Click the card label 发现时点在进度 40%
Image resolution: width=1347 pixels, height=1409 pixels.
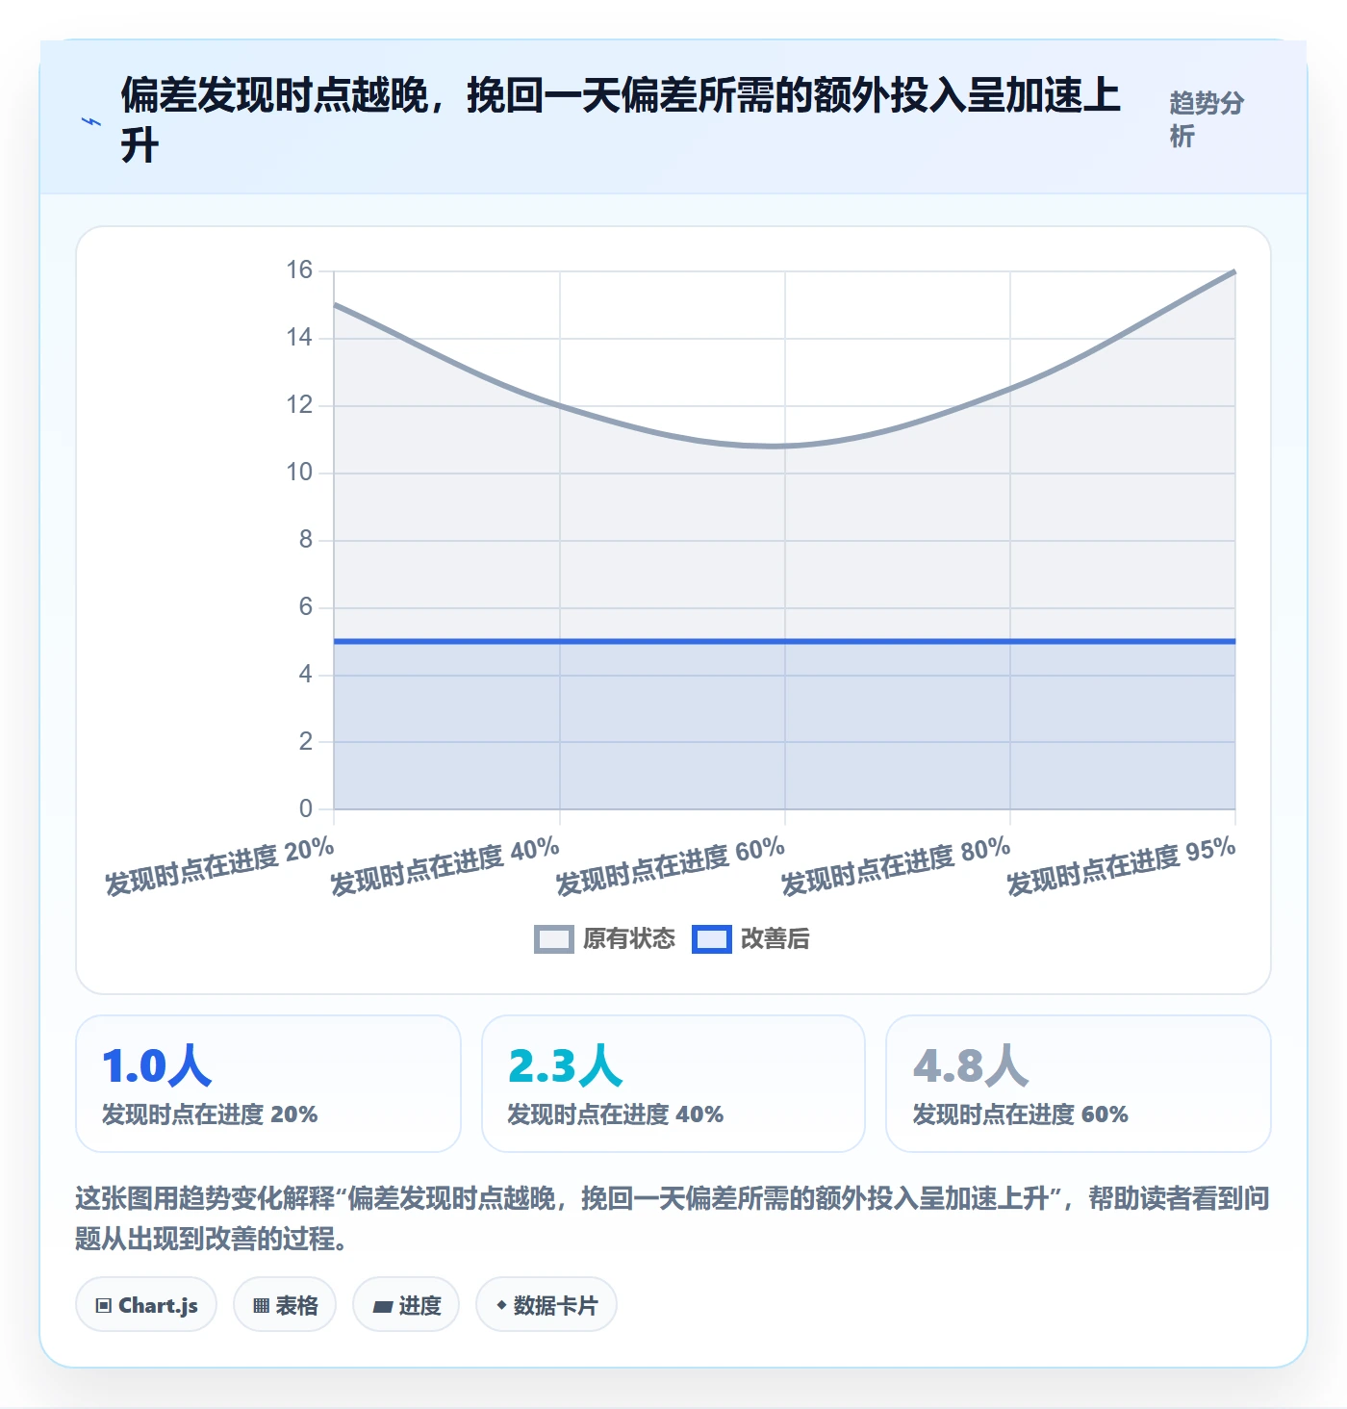pyautogui.click(x=616, y=1114)
